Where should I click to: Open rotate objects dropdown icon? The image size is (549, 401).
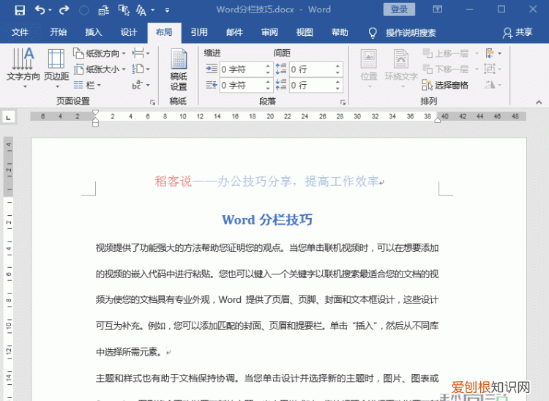[x=493, y=85]
